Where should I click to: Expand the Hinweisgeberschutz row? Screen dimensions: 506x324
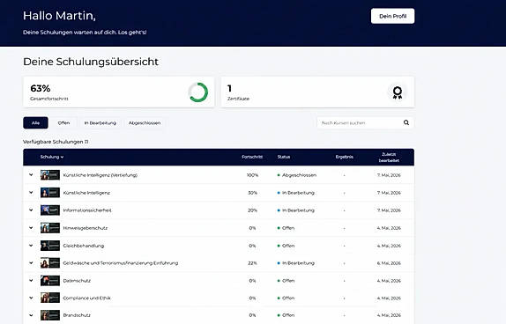pos(31,228)
